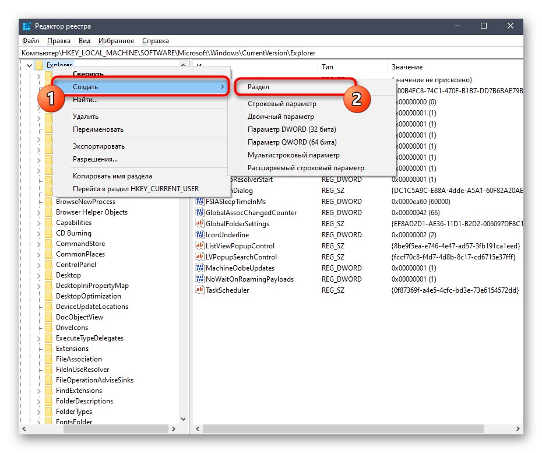Click folder icon of CommandStore key
542x453 pixels.
point(49,244)
